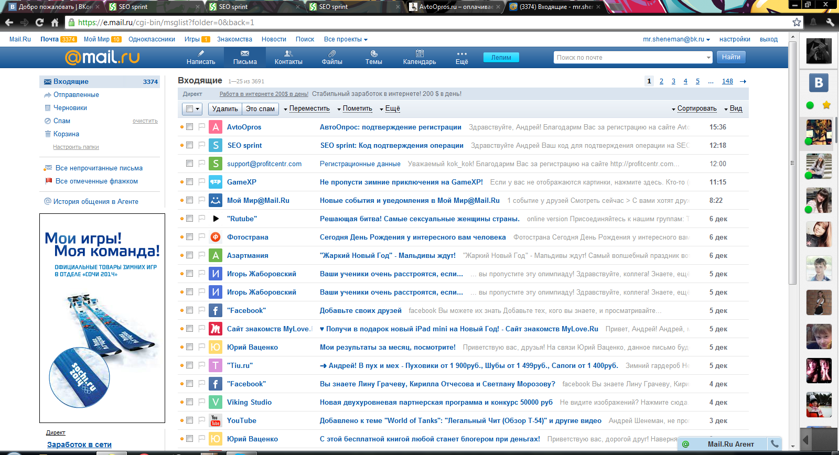Click the flag icon on AvtoOpros email
Image resolution: width=839 pixels, height=455 pixels.
click(x=202, y=127)
